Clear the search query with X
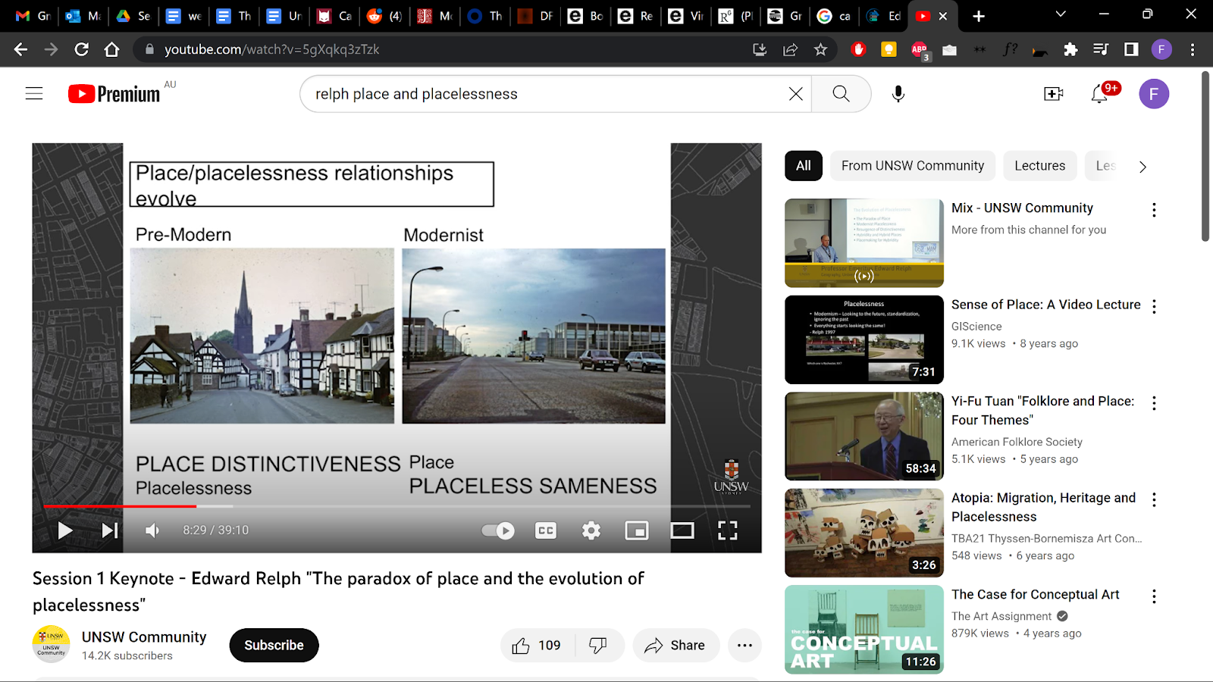The width and height of the screenshot is (1213, 682). [796, 94]
